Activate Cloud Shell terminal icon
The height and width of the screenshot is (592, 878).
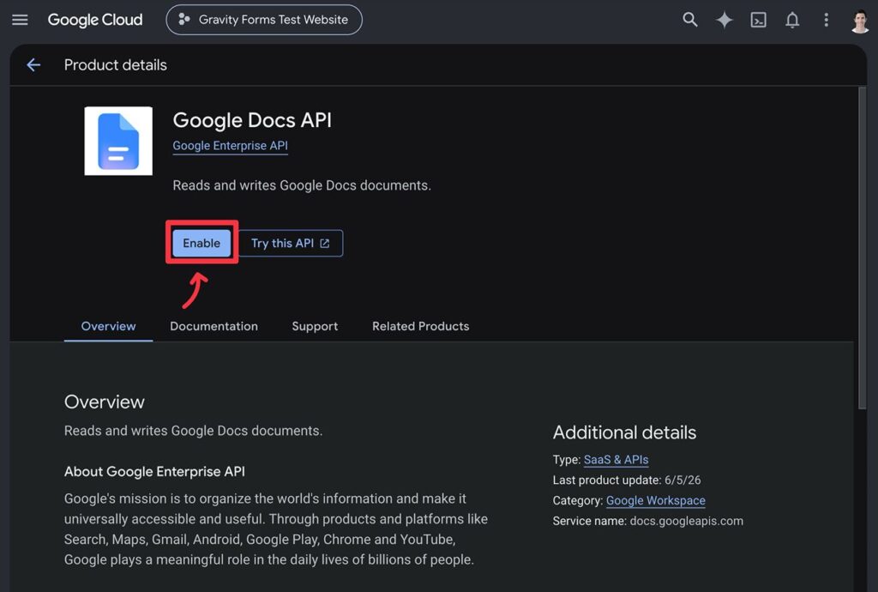[x=758, y=21]
